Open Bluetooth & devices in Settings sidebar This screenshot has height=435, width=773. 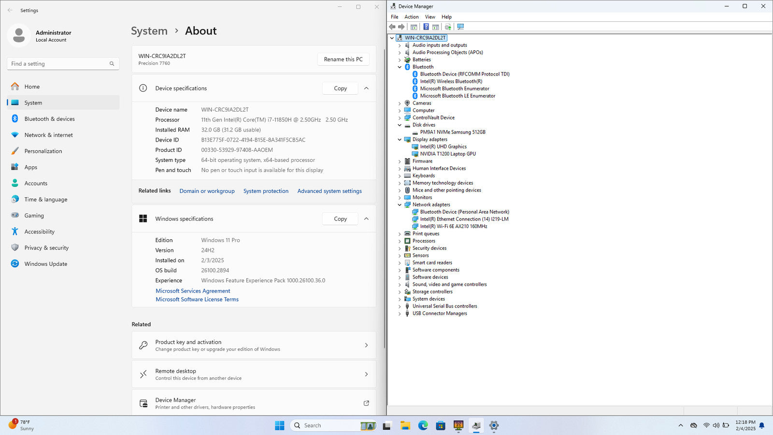63,119
